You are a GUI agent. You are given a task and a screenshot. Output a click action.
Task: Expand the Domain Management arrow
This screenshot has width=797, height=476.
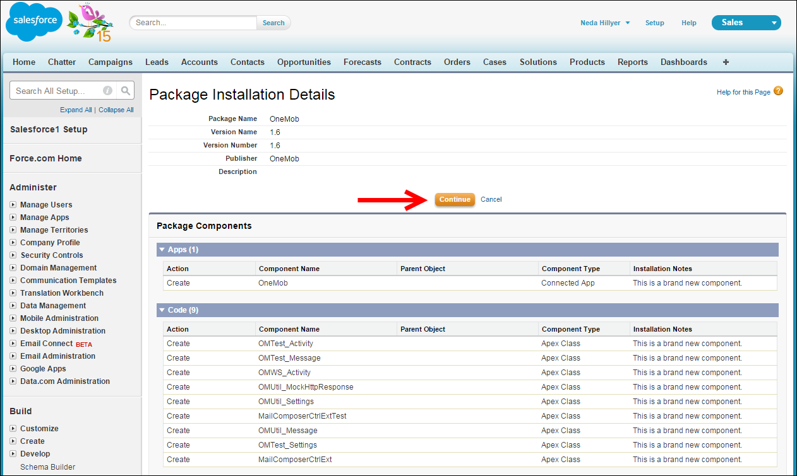13,268
